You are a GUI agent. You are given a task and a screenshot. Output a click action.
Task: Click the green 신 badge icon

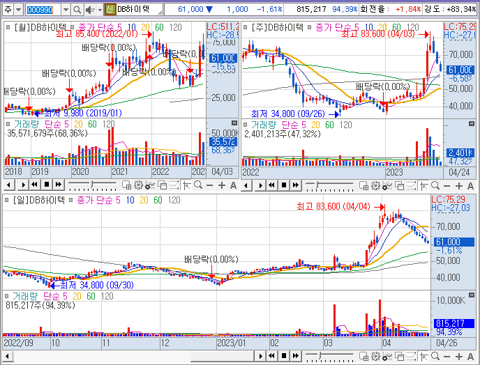click(x=110, y=10)
